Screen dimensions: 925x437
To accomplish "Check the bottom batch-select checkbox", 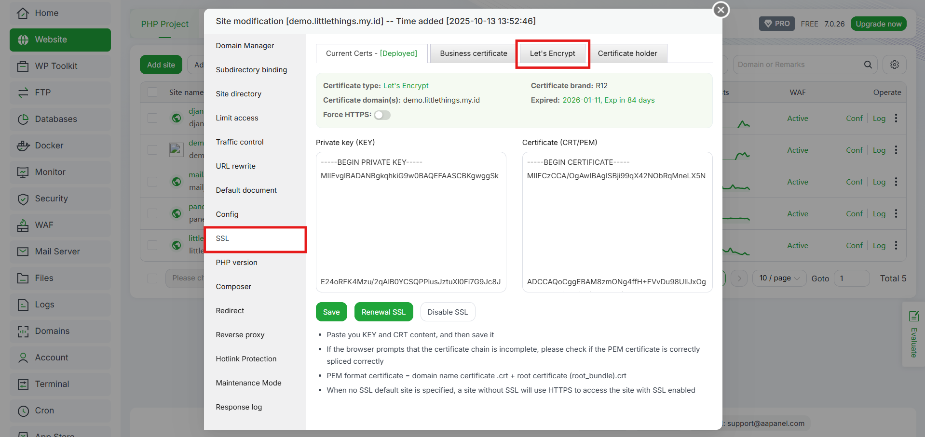I will pyautogui.click(x=152, y=278).
